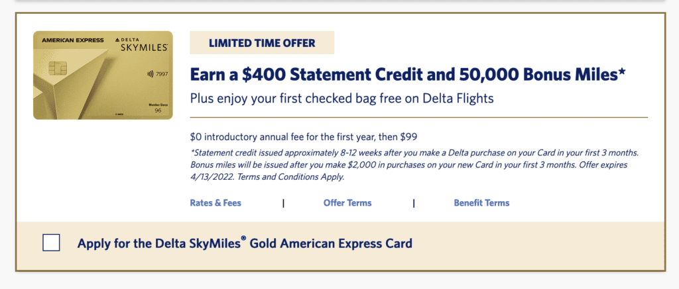The width and height of the screenshot is (679, 289).
Task: Click the LIMITED TIME OFFER badge
Action: tap(262, 43)
